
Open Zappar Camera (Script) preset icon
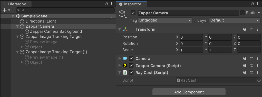click(x=251, y=66)
